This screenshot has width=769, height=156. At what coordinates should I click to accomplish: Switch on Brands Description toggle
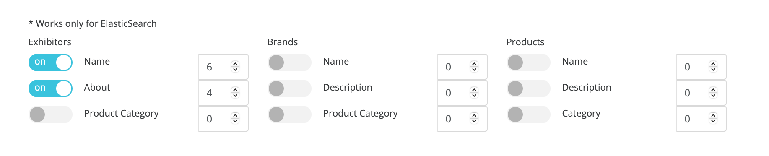coord(289,88)
